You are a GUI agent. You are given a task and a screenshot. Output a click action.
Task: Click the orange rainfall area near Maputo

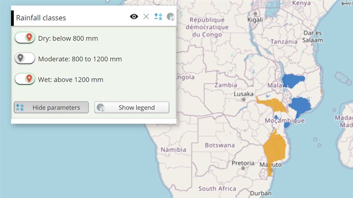tap(274, 148)
